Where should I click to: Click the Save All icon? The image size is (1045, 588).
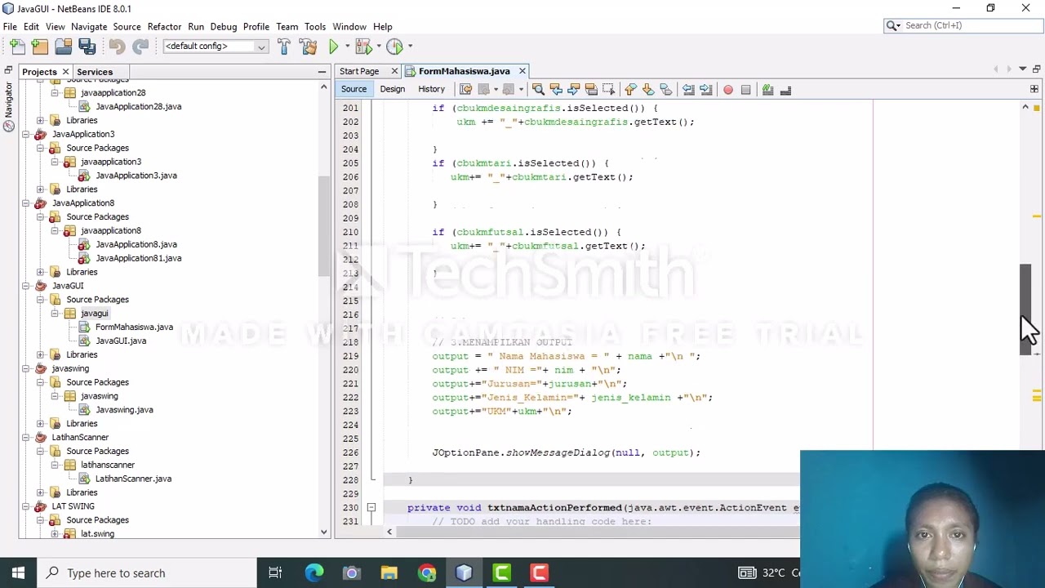pos(87,47)
